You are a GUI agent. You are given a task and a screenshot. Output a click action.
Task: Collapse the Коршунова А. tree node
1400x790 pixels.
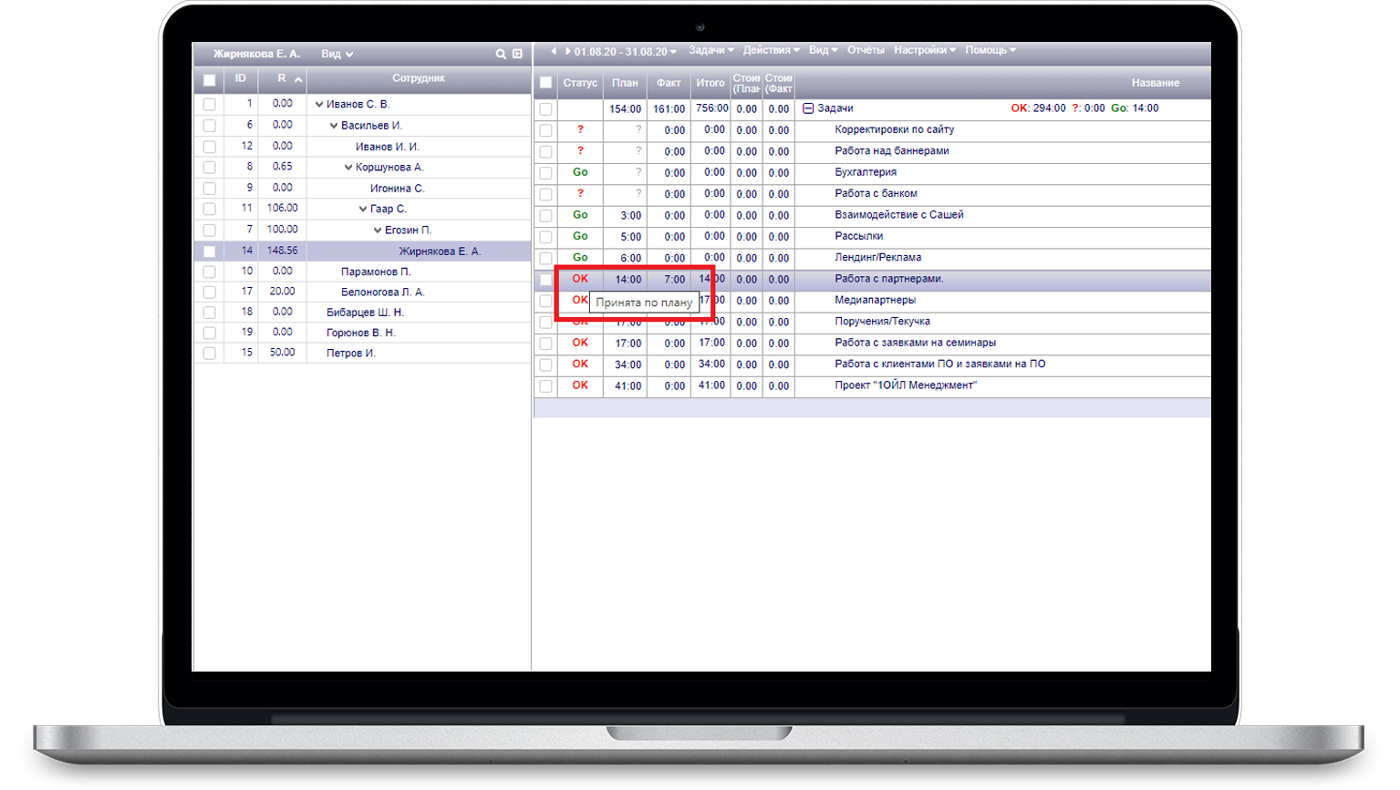click(348, 168)
